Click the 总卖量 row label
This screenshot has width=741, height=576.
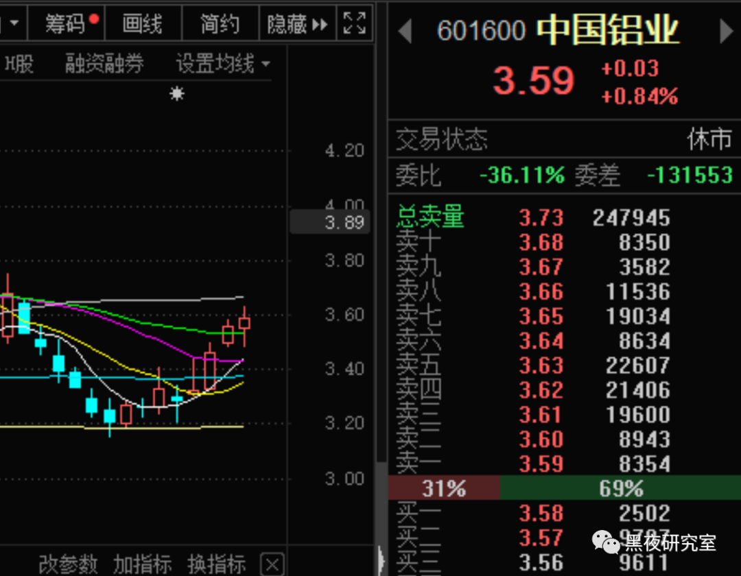point(430,217)
